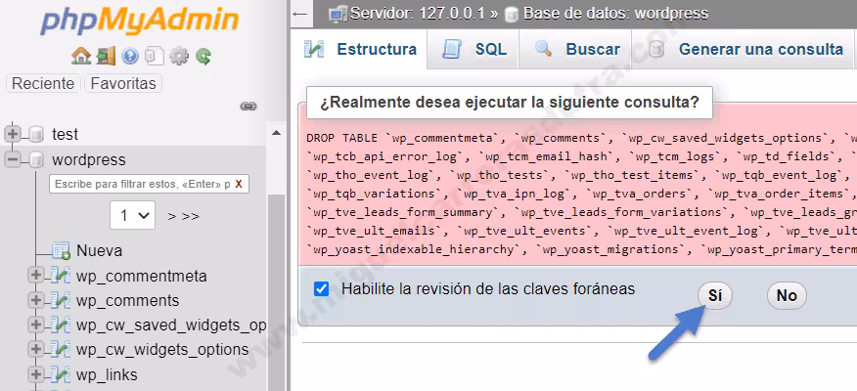
Task: Toggle foreign key check checkbox
Action: point(321,288)
